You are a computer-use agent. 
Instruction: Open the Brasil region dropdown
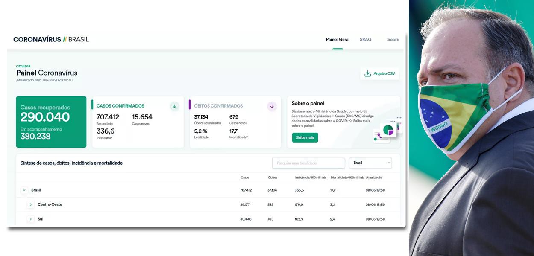[x=370, y=163]
